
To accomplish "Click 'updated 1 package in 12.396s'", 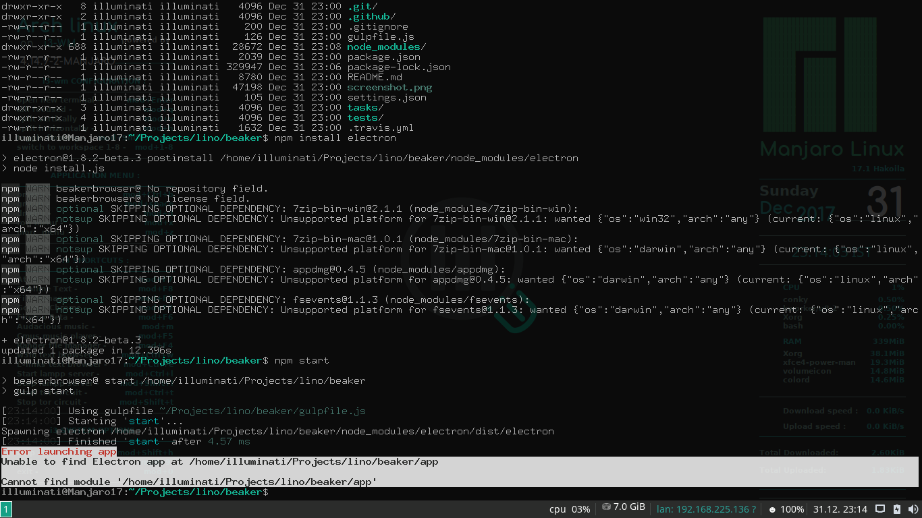I will click(x=86, y=350).
